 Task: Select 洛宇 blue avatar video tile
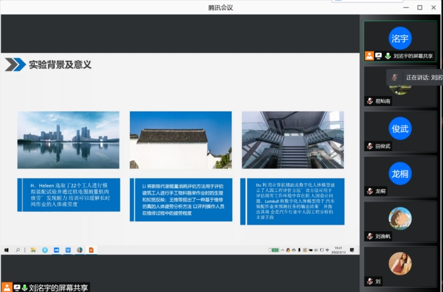pyautogui.click(x=400, y=38)
